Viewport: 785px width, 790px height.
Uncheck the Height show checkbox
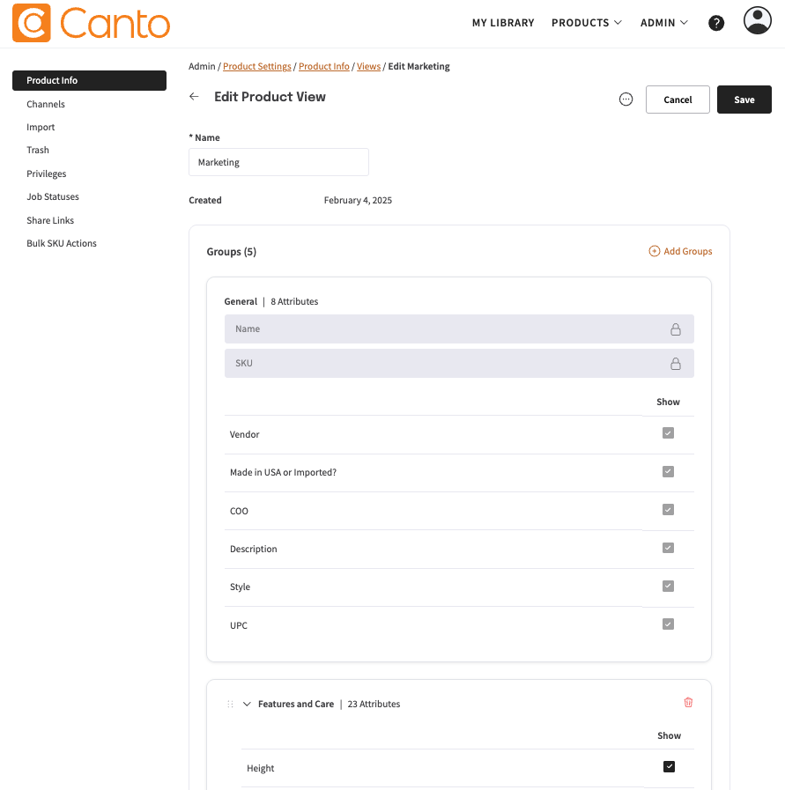tap(669, 767)
